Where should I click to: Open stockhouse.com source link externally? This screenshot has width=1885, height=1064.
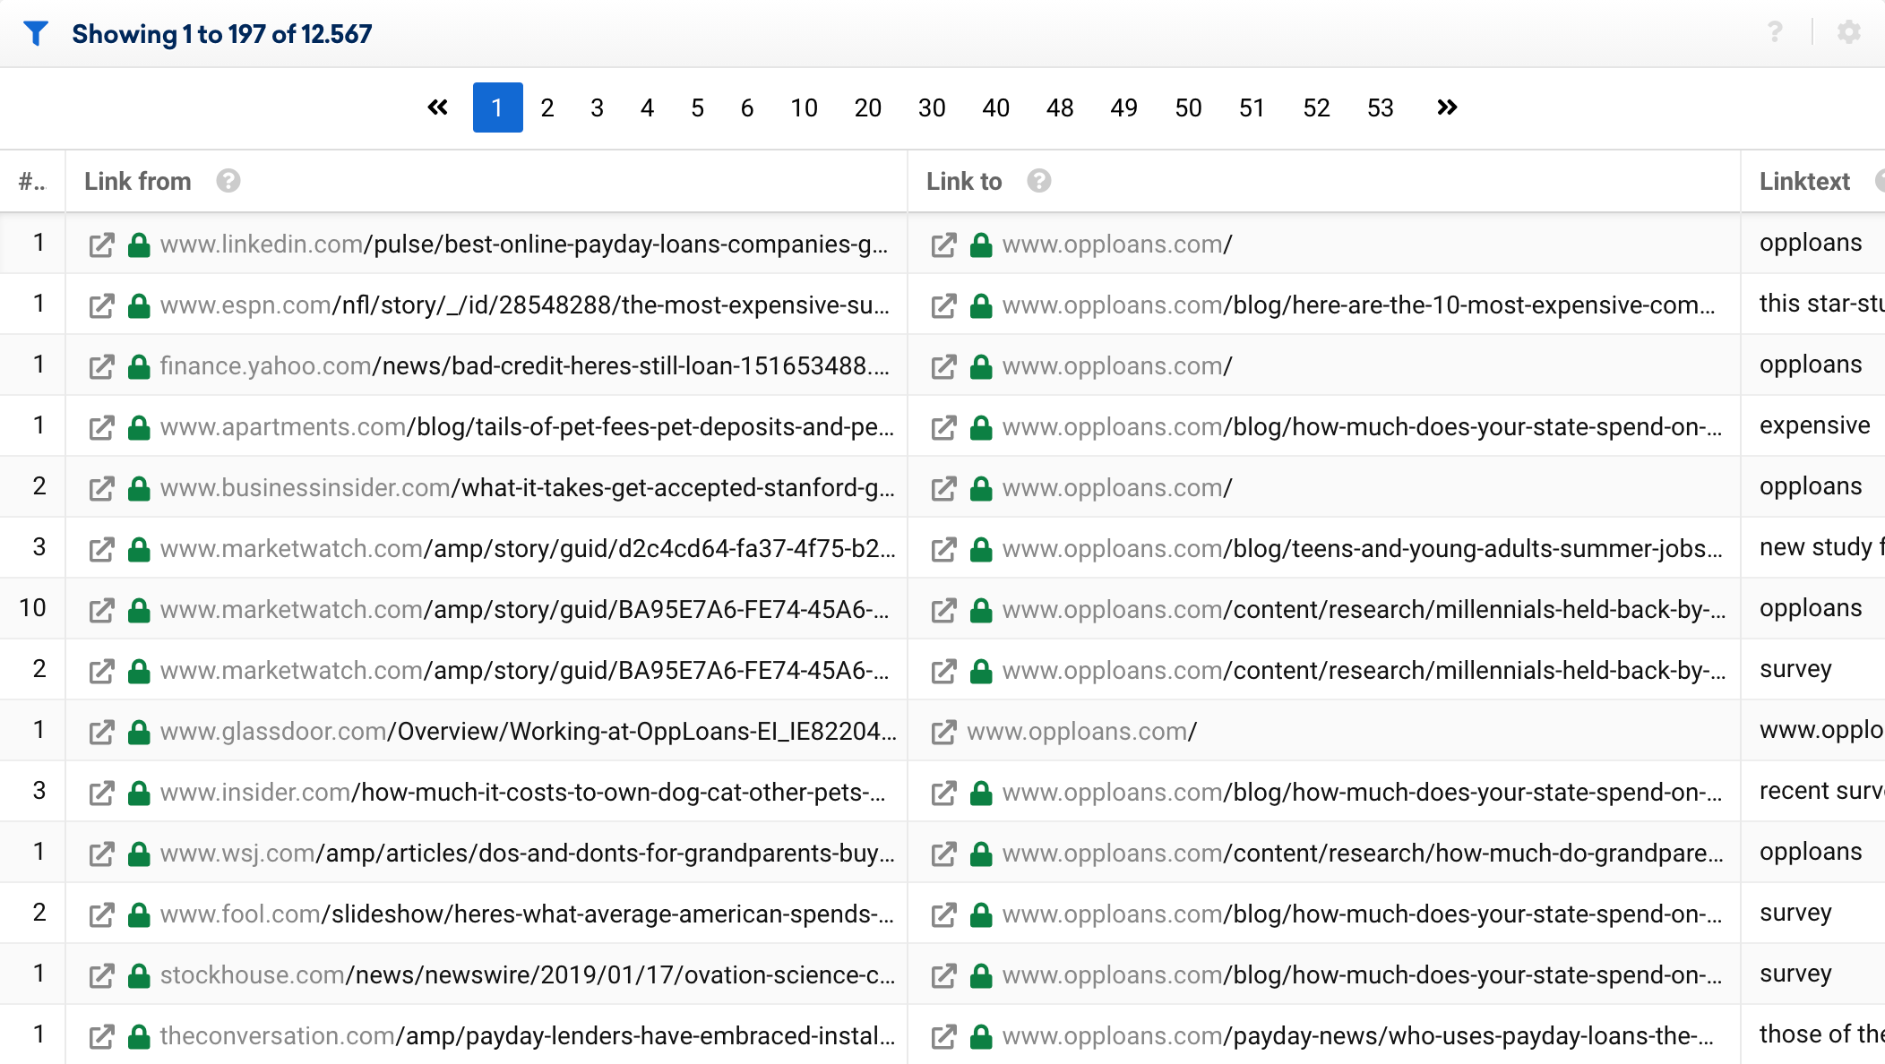coord(102,975)
